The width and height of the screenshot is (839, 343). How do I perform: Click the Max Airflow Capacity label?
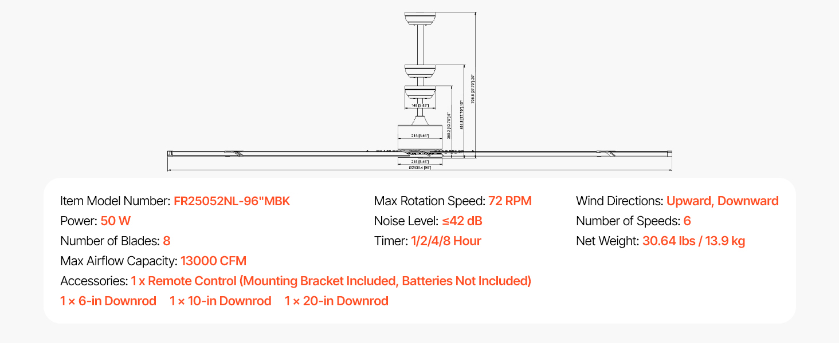(x=119, y=261)
